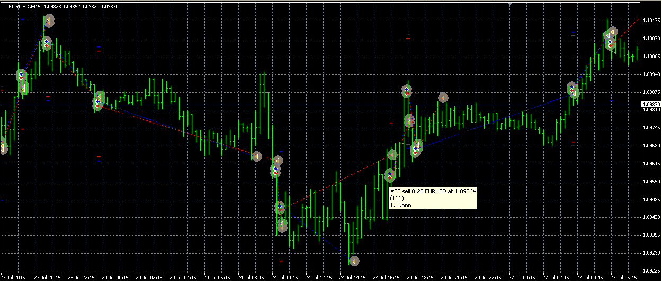Click the 24 Jul 16:15 time label

[x=387, y=277]
